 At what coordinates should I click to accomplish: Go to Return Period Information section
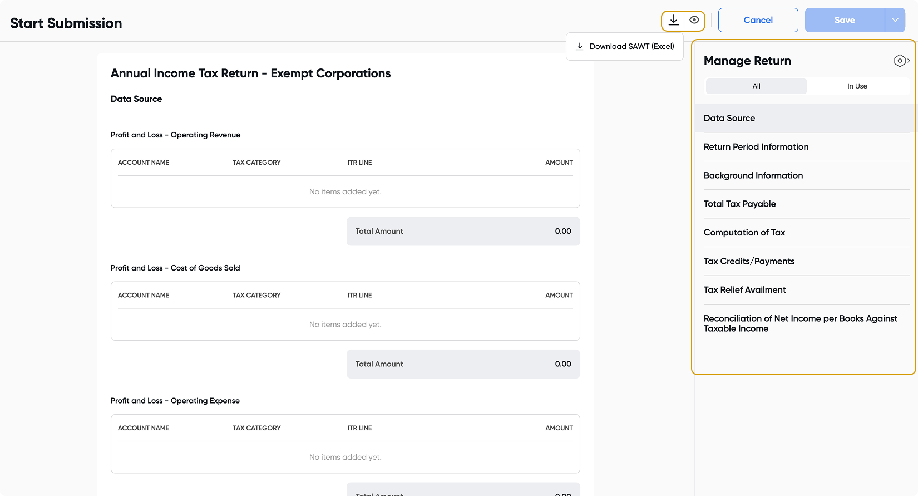[x=756, y=147]
